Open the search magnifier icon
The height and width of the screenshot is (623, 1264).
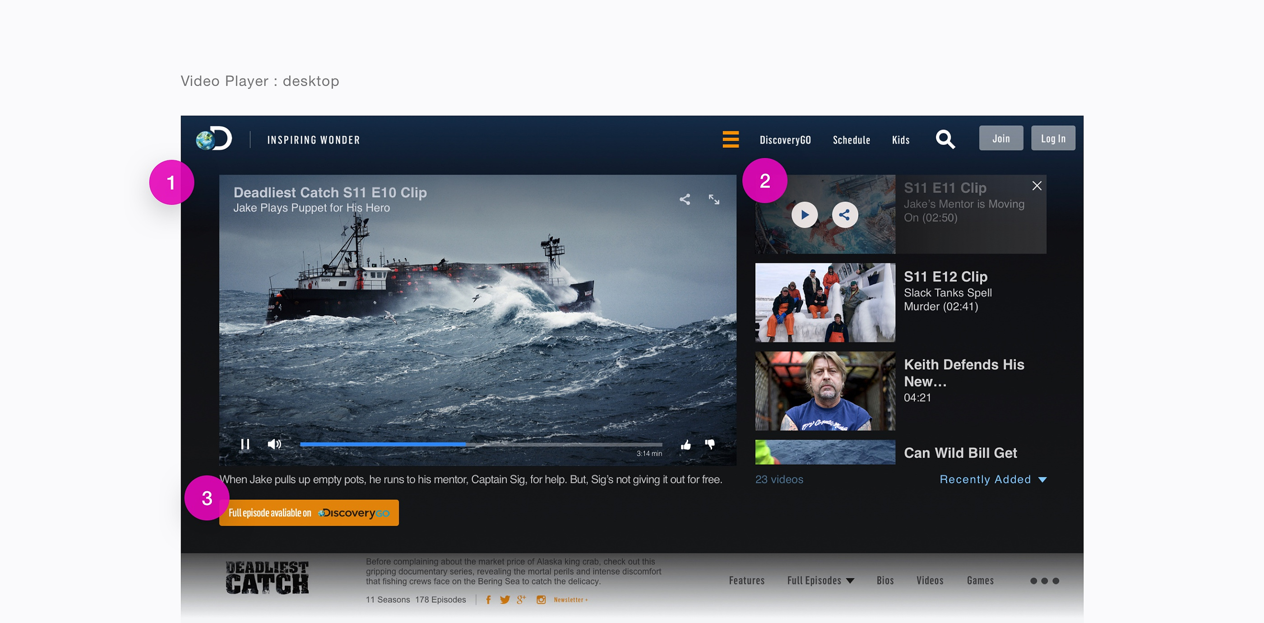pos(945,139)
